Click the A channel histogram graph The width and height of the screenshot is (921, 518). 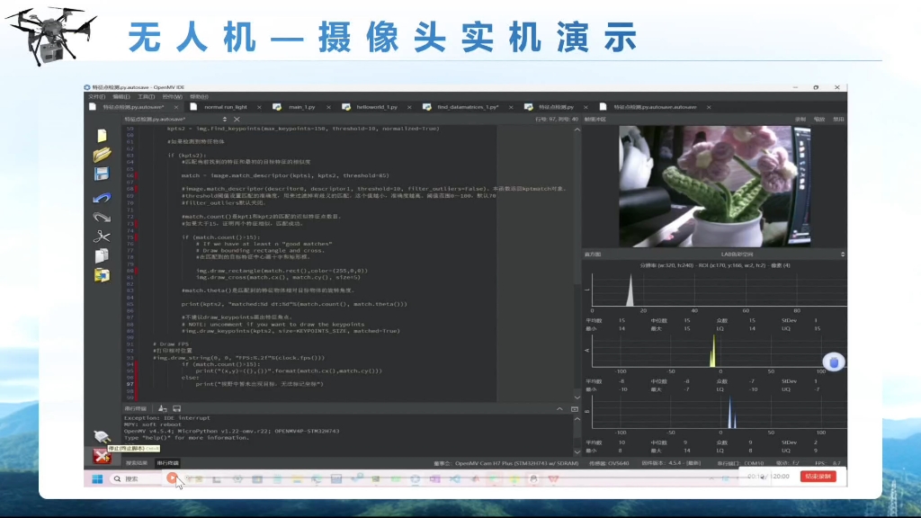pos(719,351)
